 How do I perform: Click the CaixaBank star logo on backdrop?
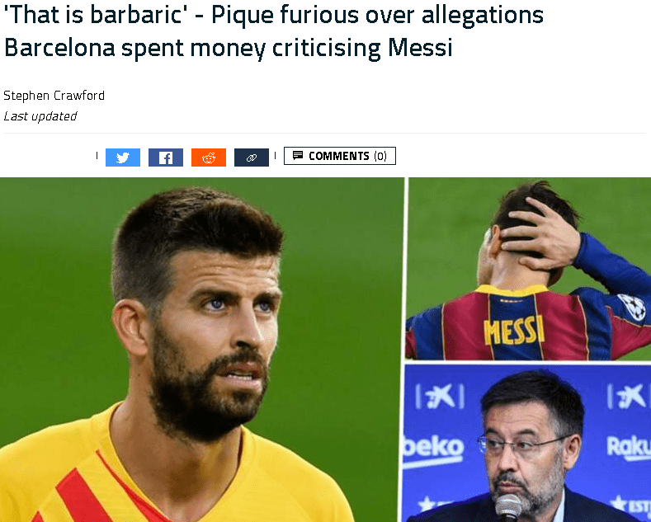(440, 397)
